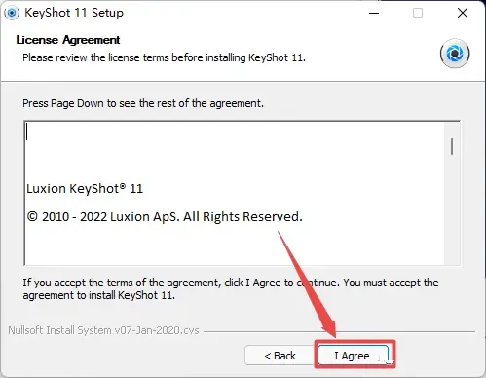Click the KeyShot icon in title bar
486x378 pixels.
click(12, 13)
